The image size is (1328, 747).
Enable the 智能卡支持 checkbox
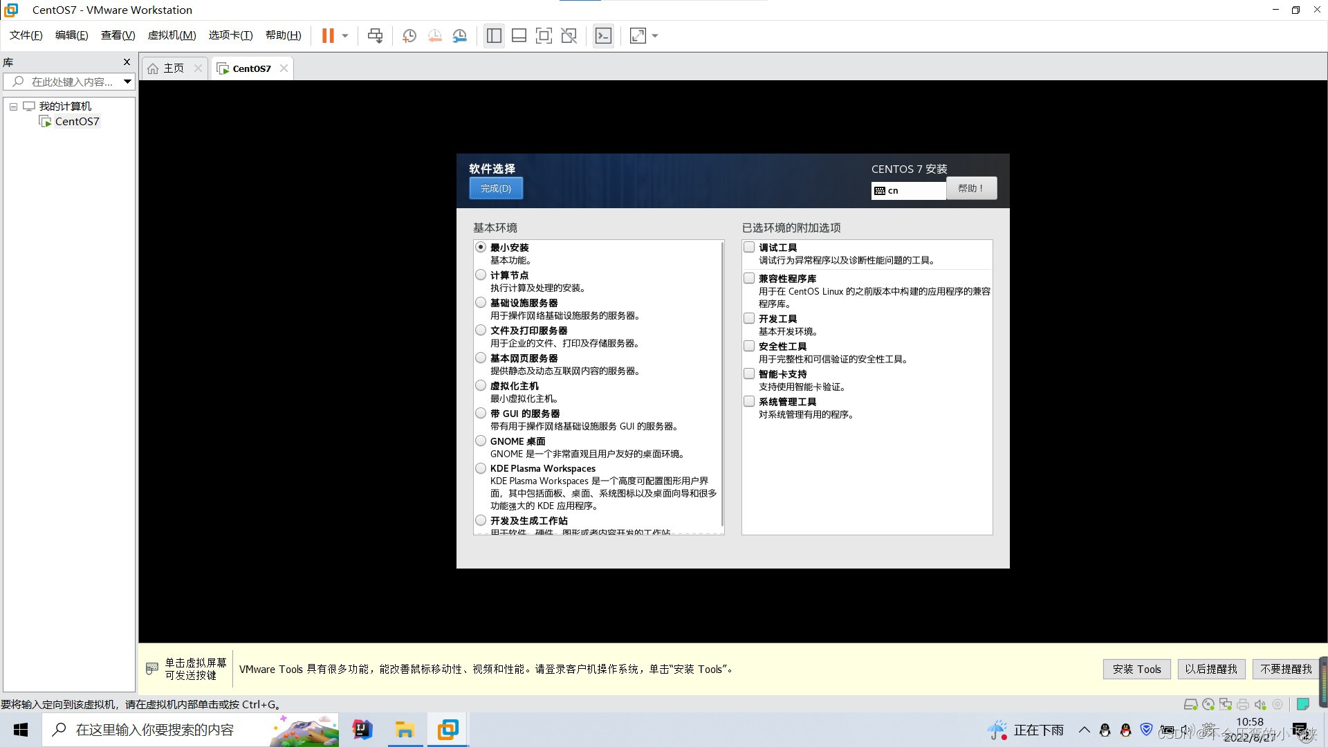[749, 373]
